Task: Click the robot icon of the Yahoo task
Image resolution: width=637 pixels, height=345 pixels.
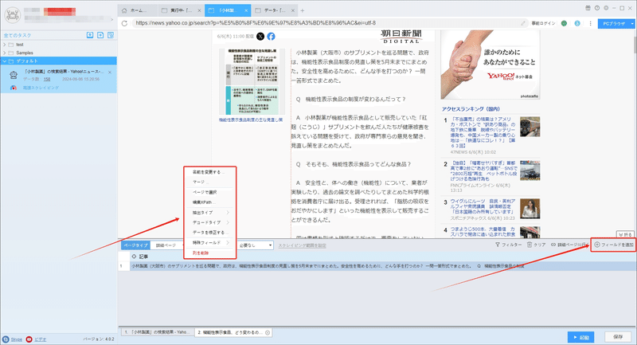Action: coord(14,75)
